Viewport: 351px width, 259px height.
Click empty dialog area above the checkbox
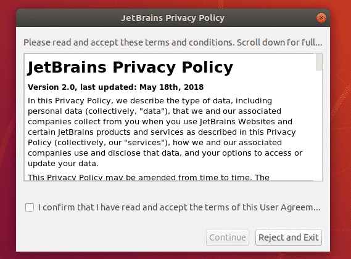coord(173,192)
